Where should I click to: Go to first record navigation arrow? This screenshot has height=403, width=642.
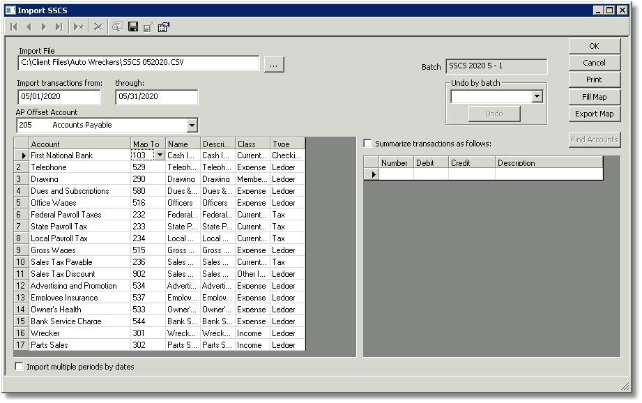[14, 27]
